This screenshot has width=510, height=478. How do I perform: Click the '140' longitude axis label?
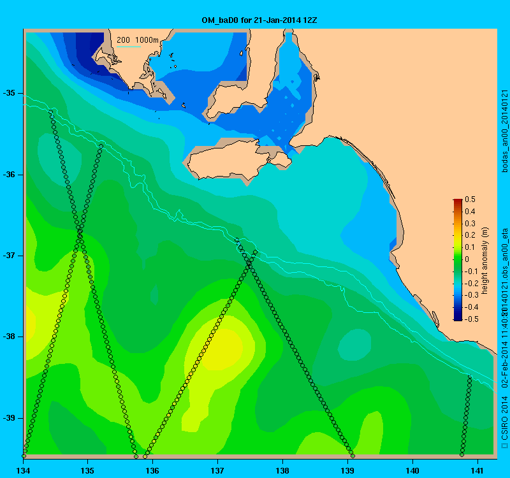[x=412, y=470]
